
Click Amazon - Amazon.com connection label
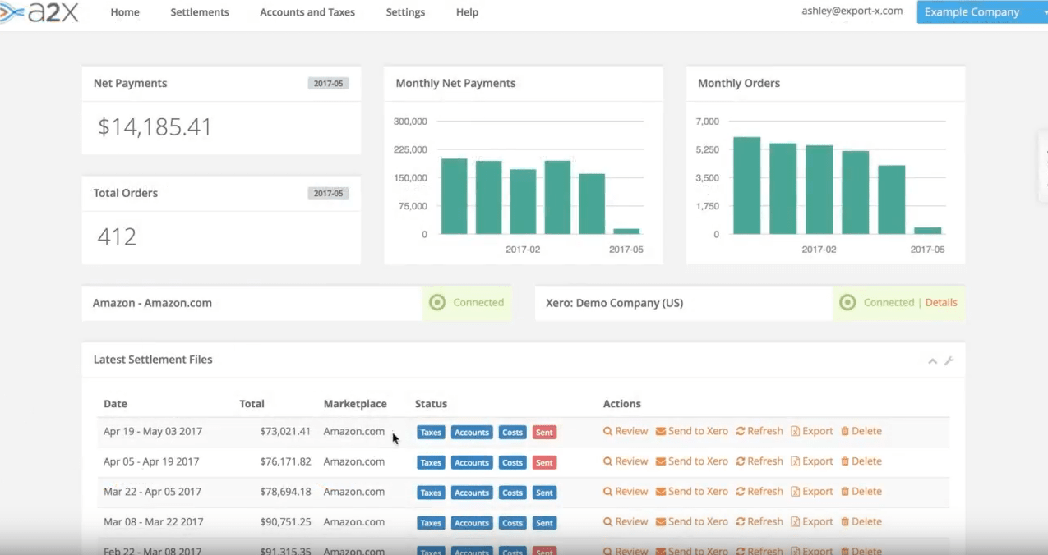(152, 303)
